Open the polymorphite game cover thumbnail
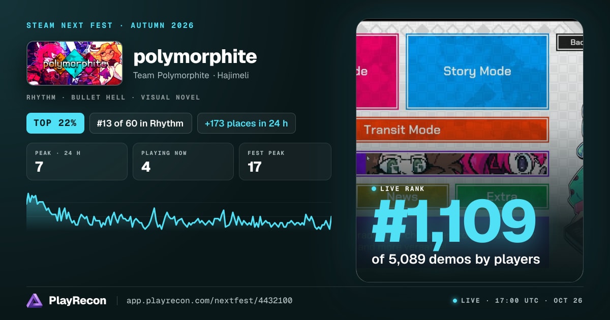The width and height of the screenshot is (610, 320). [x=75, y=63]
